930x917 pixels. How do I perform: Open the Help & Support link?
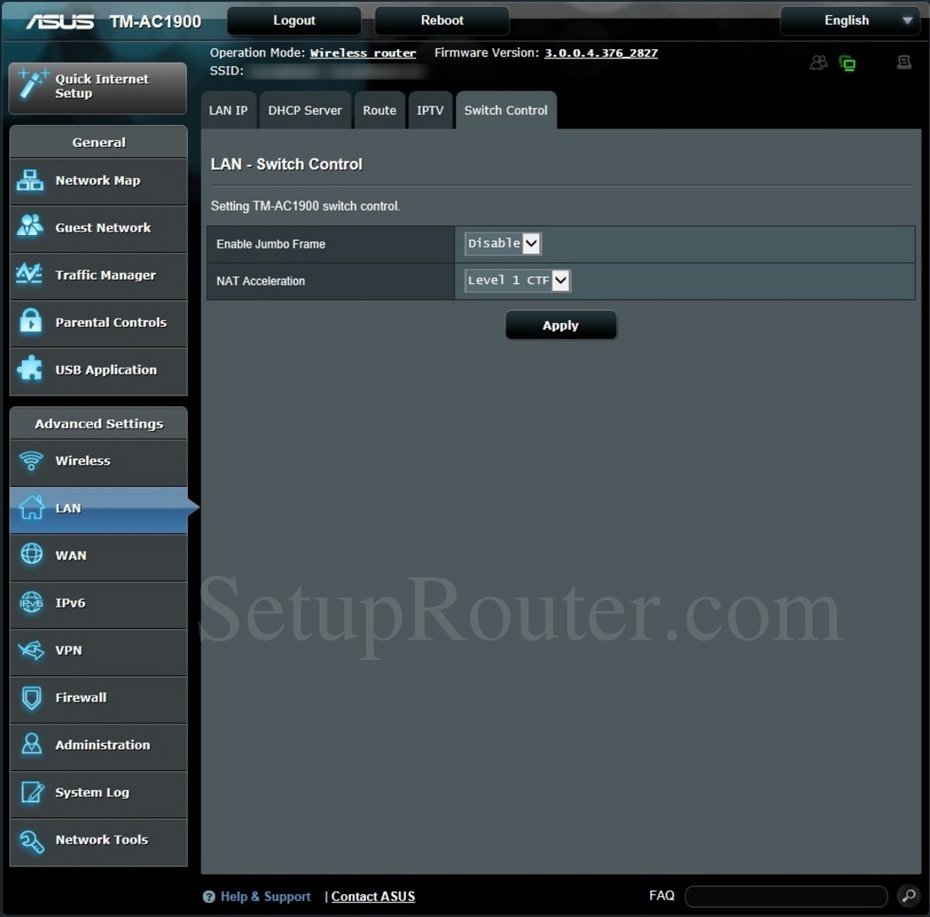265,896
